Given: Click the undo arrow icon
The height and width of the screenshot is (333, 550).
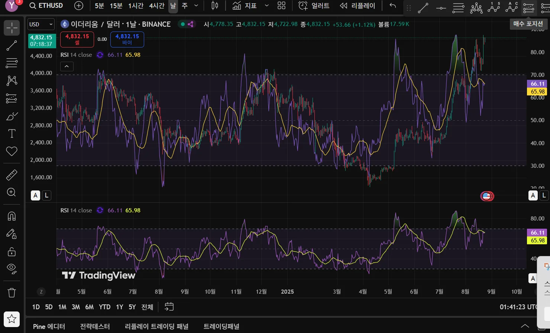Looking at the screenshot, I should [x=392, y=6].
